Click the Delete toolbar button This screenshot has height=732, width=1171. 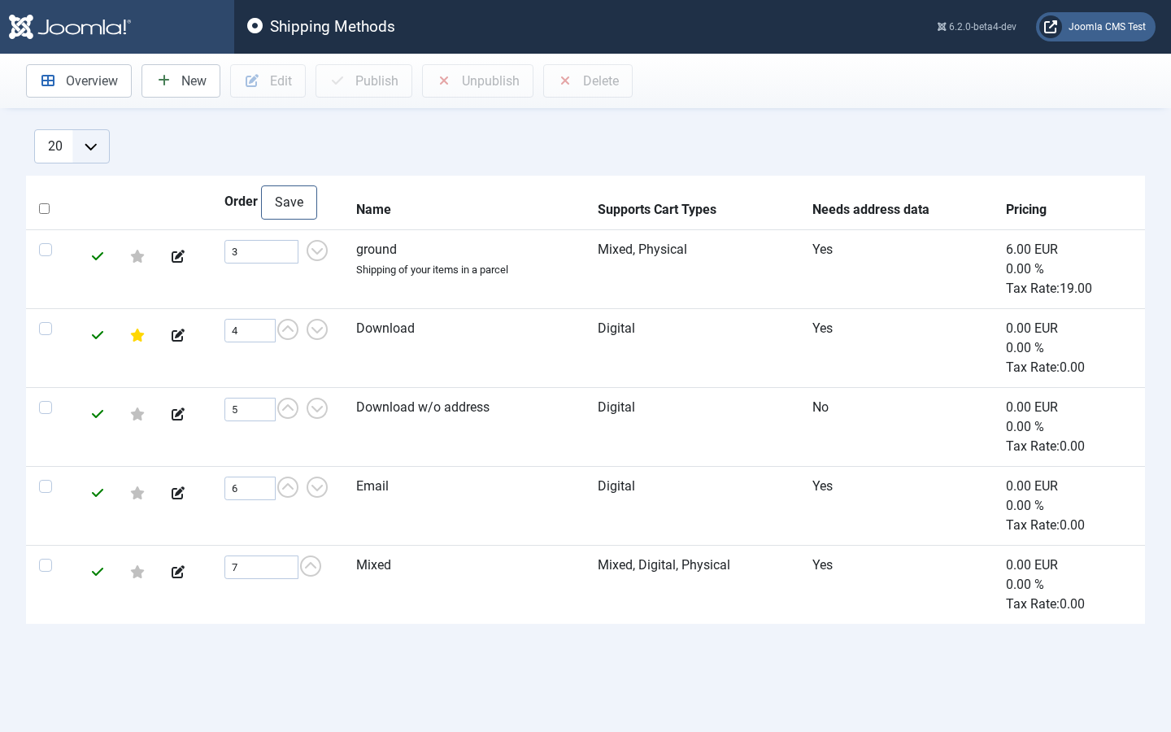coord(588,81)
